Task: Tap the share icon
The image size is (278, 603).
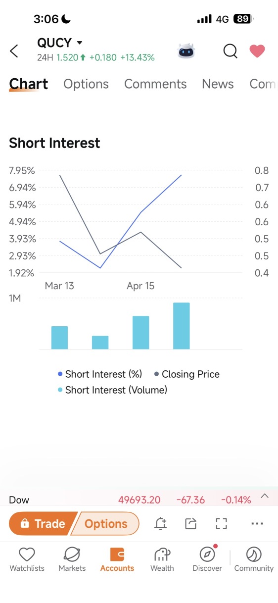Action: pyautogui.click(x=191, y=524)
